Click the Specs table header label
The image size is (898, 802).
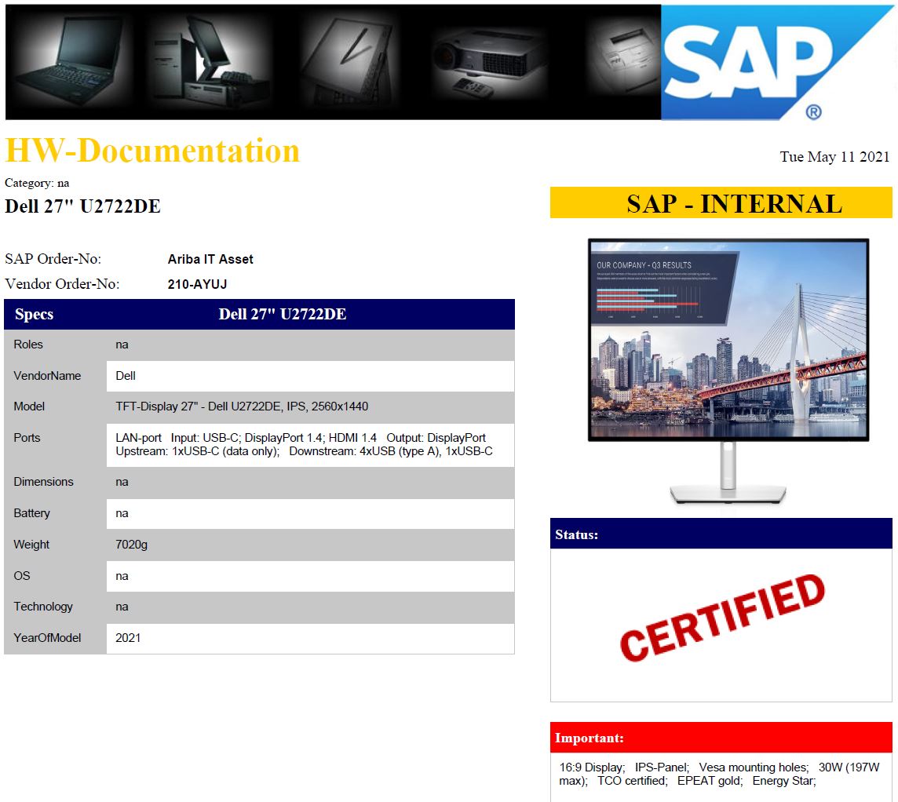point(34,314)
